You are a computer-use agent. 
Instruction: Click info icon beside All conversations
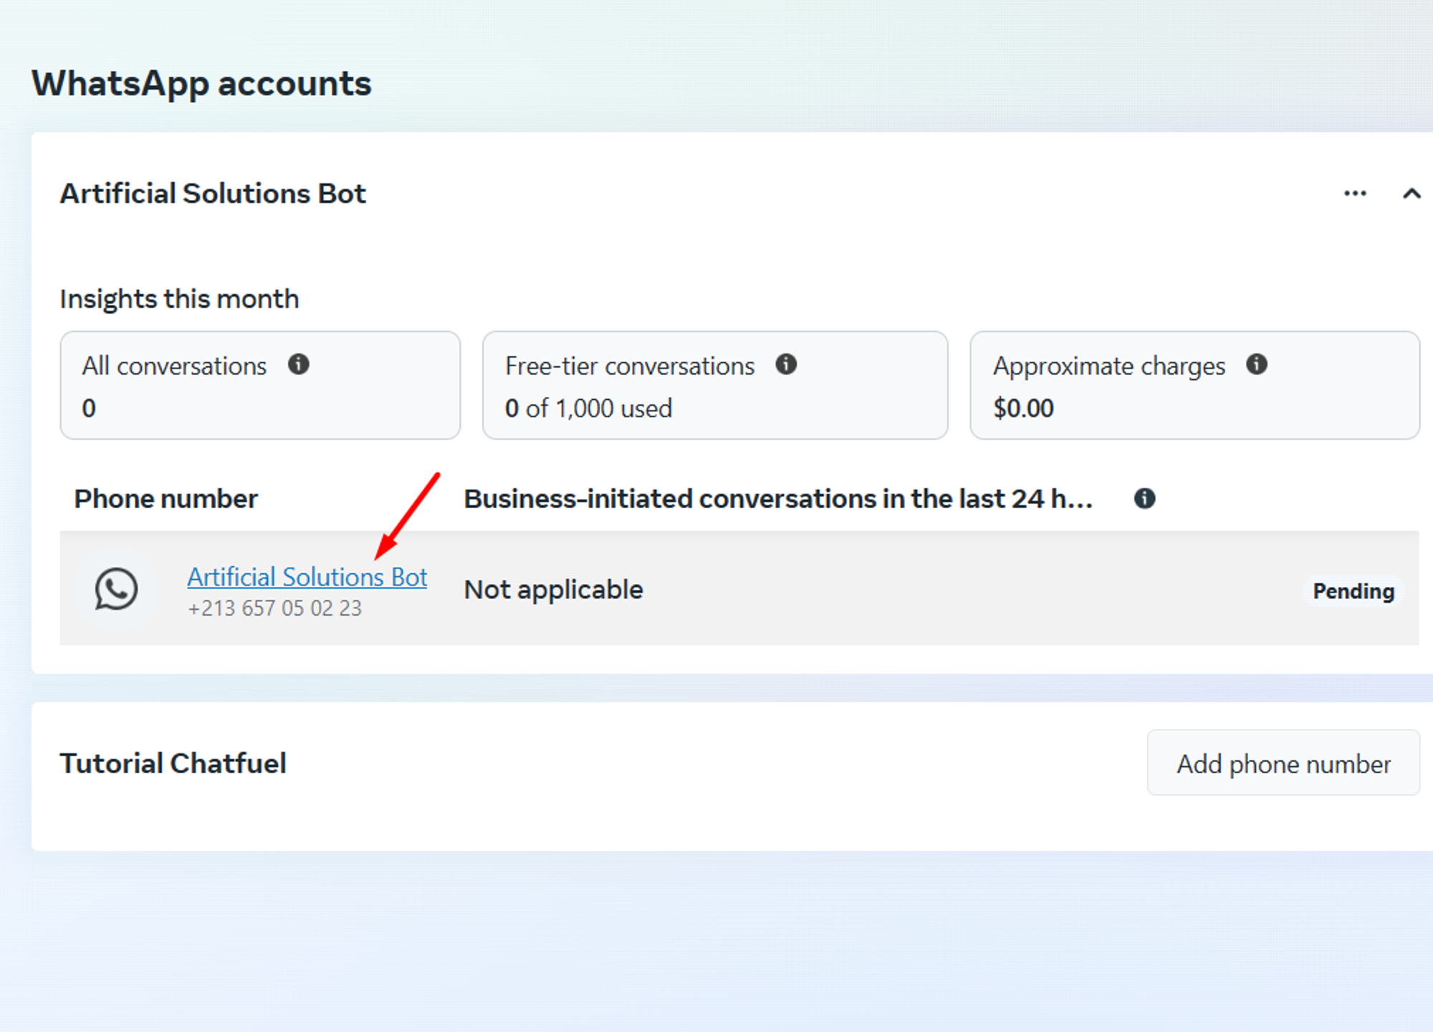click(298, 365)
